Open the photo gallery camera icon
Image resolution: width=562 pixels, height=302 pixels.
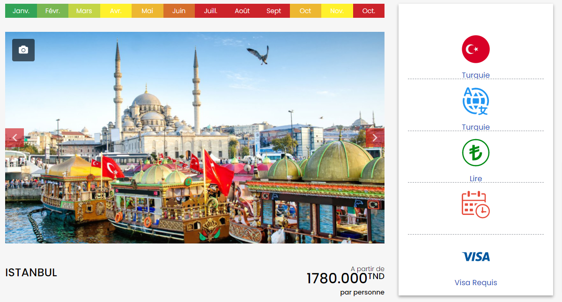click(23, 50)
